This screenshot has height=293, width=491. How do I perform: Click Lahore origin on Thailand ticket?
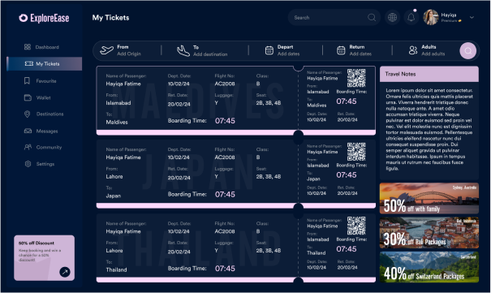[x=114, y=251]
